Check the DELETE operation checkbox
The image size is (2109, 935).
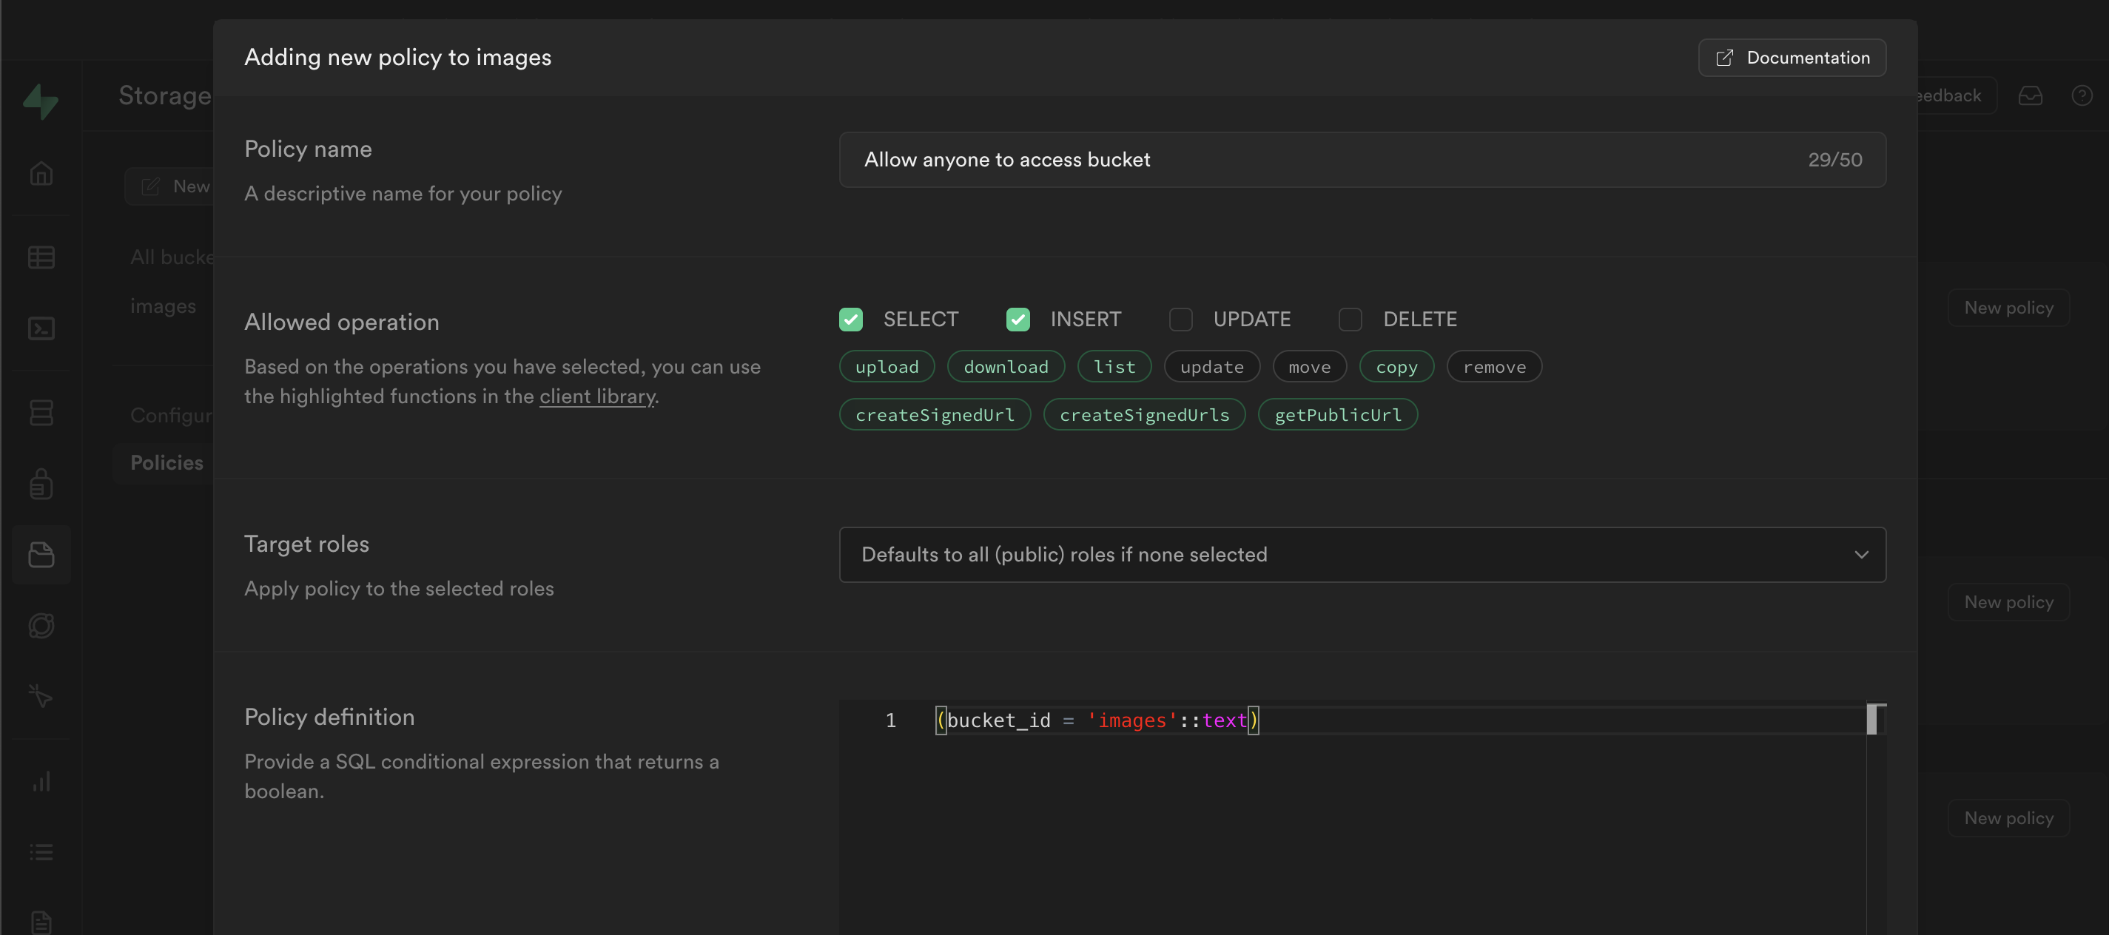tap(1350, 320)
